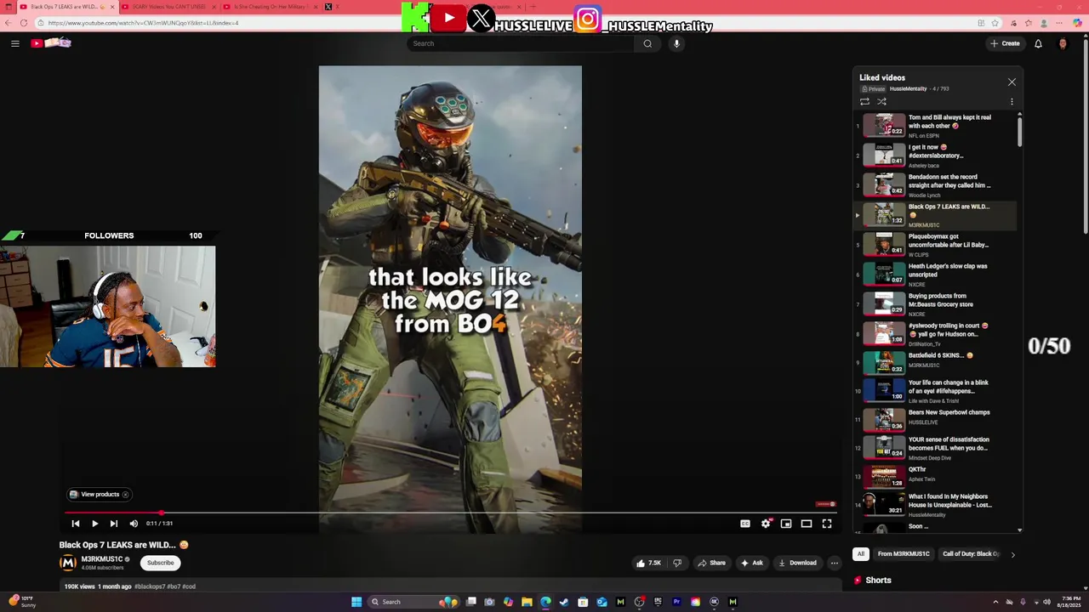Screen dimensions: 1089x612
Task: Open the page scrollbar on right edge
Action: 1085,136
